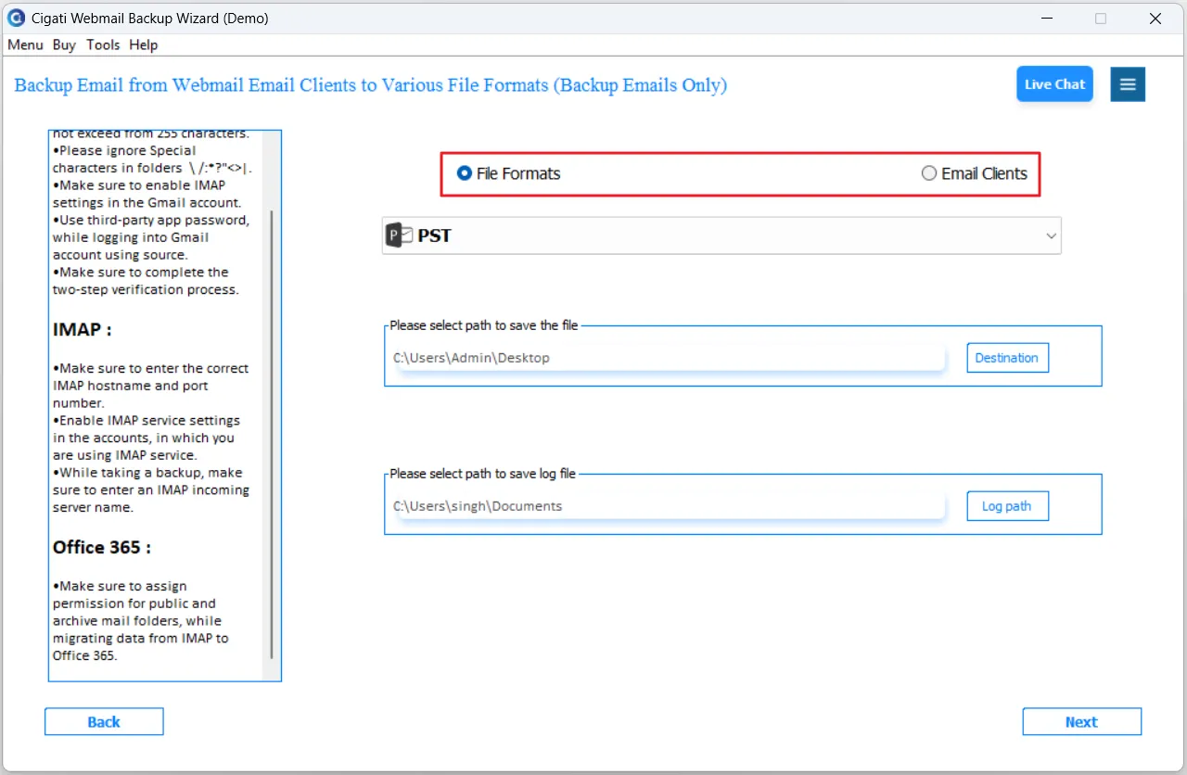Click the instructions panel scrollbar
Screen dimensions: 1187x775
tap(272, 434)
